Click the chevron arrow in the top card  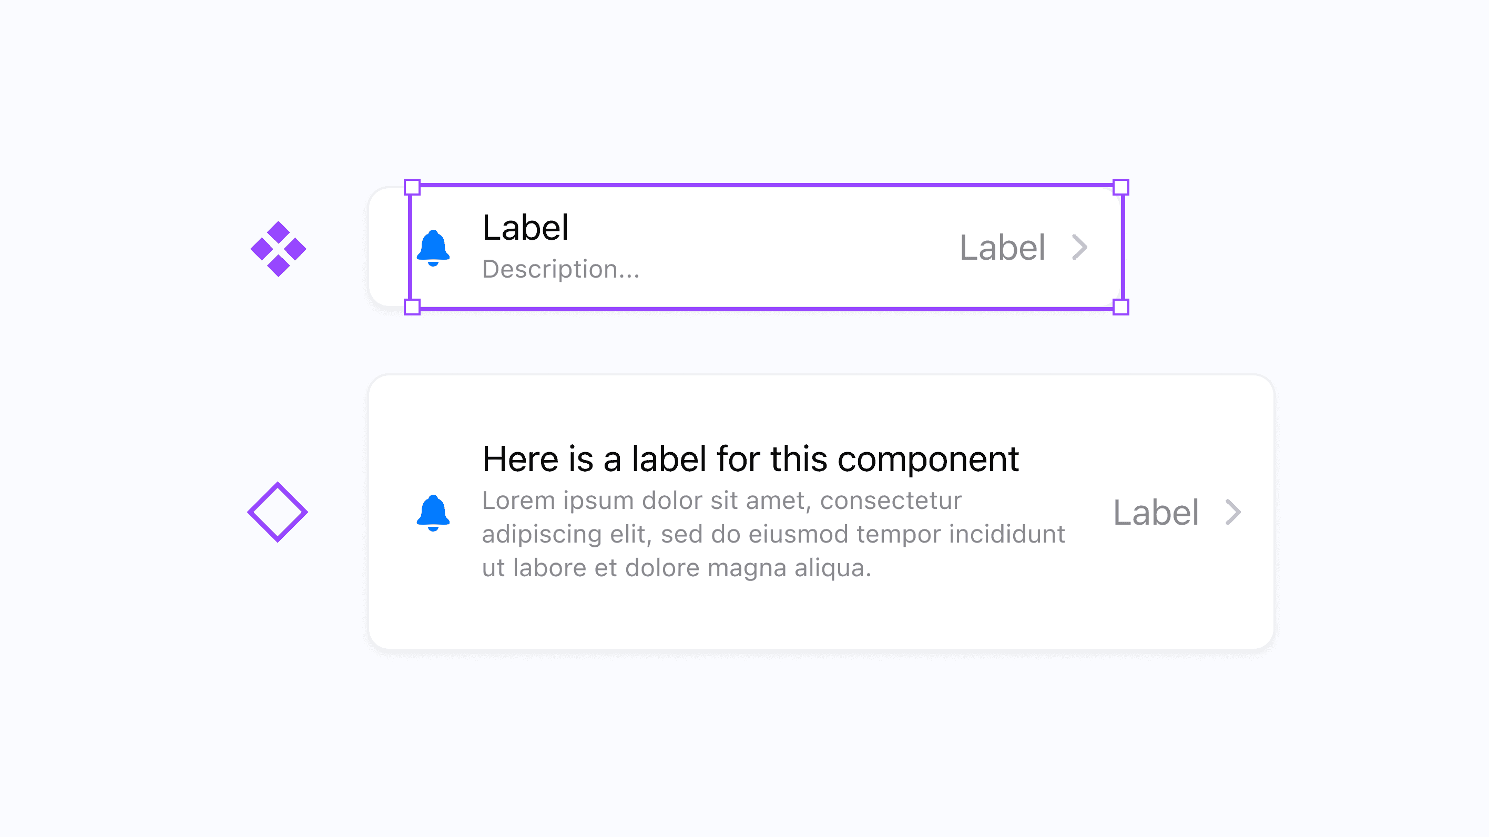(x=1079, y=248)
